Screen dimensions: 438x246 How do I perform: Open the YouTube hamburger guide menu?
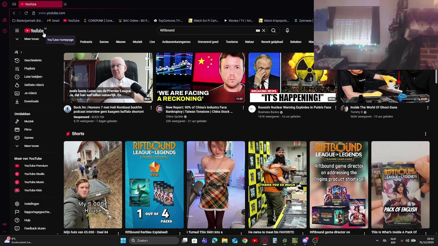pyautogui.click(x=17, y=30)
